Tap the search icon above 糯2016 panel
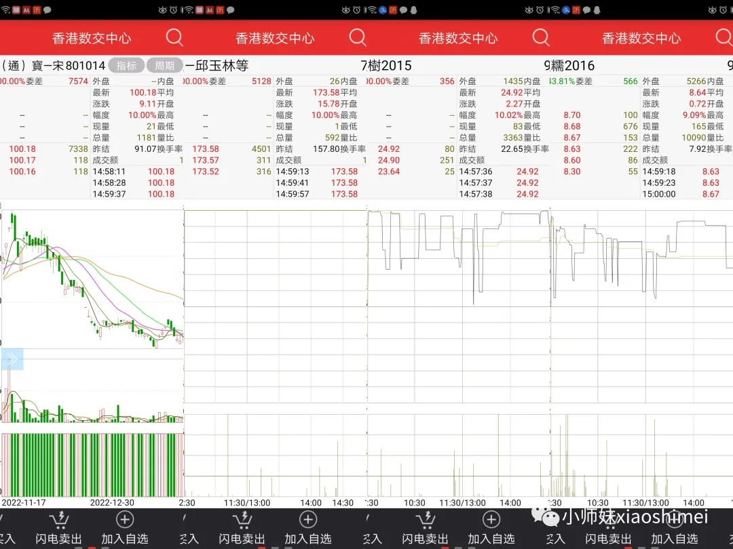The height and width of the screenshot is (549, 733). pyautogui.click(x=723, y=37)
